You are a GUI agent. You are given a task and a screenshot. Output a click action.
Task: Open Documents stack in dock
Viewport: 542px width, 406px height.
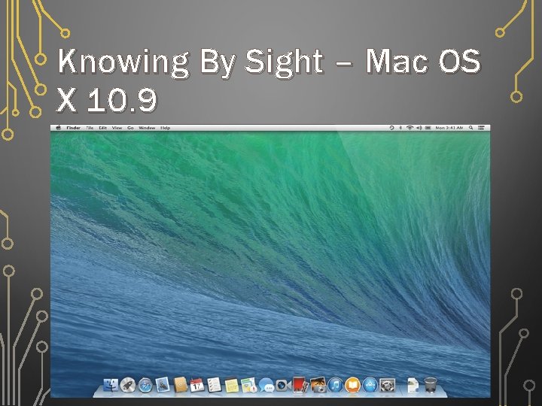point(413,385)
